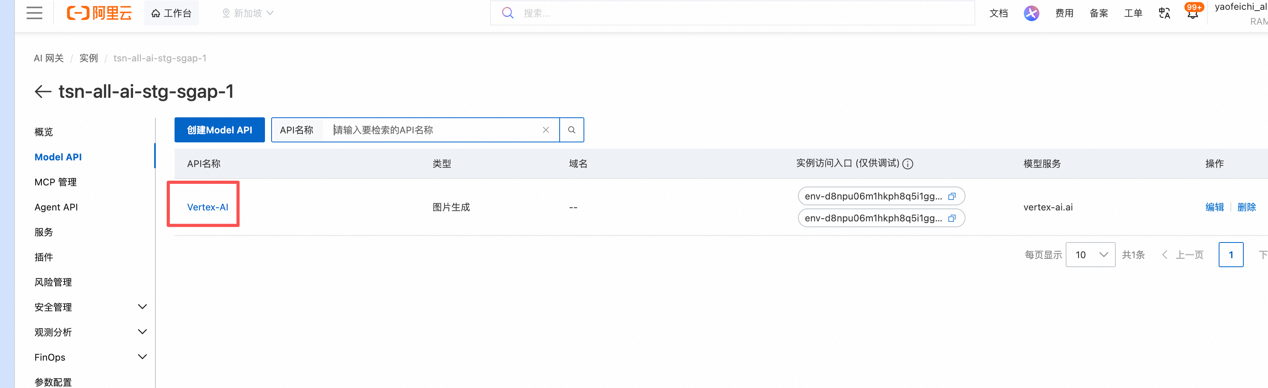Go to AI 网关 breadcrumb
1268x388 pixels.
pos(49,58)
